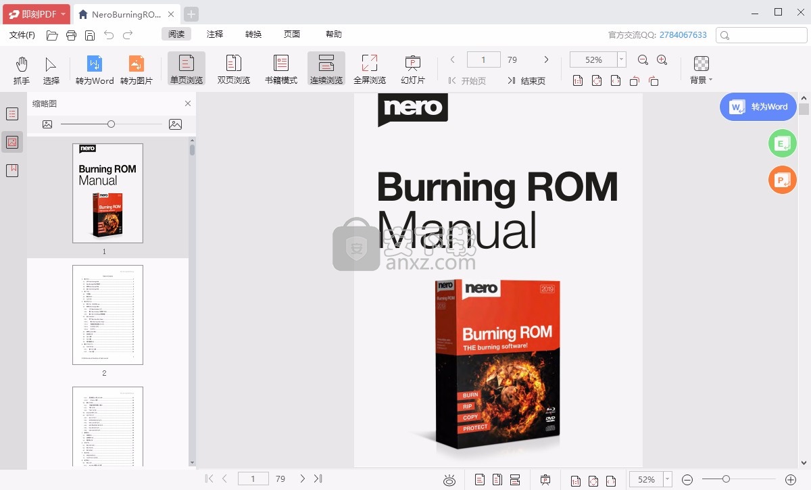Viewport: 811px width, 490px height.
Task: Search with the magnifier in search box
Action: (x=725, y=35)
